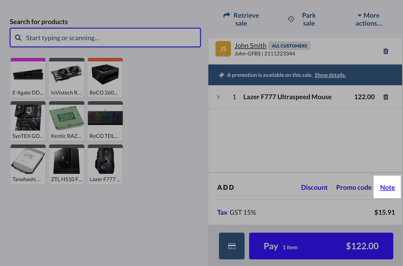403x266 pixels.
Task: Click the trash icon to remove customer John Smith
Action: tap(386, 51)
